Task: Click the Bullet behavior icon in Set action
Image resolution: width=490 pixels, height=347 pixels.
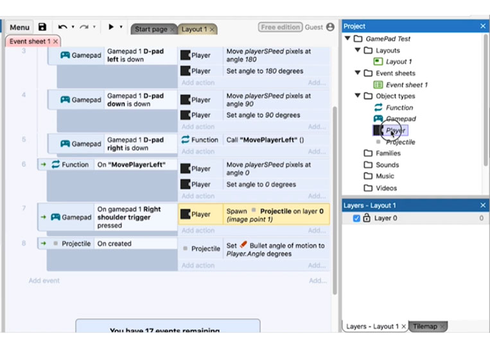Action: coord(243,245)
